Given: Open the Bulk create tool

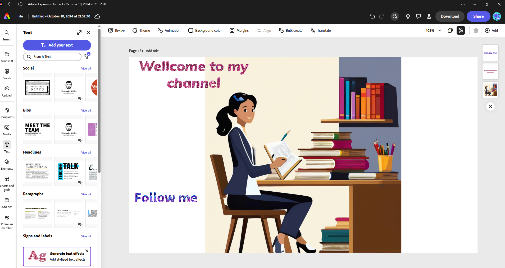Looking at the screenshot, I should 291,30.
